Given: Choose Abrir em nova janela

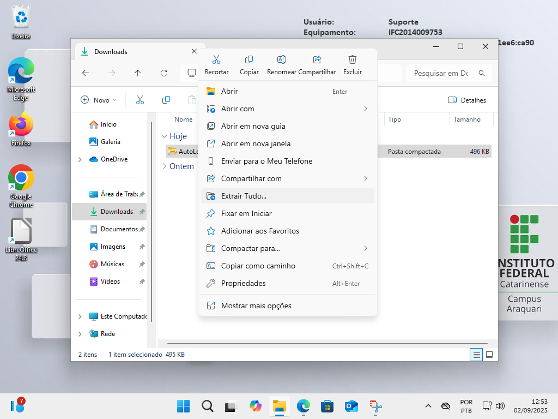Looking at the screenshot, I should (288, 143).
